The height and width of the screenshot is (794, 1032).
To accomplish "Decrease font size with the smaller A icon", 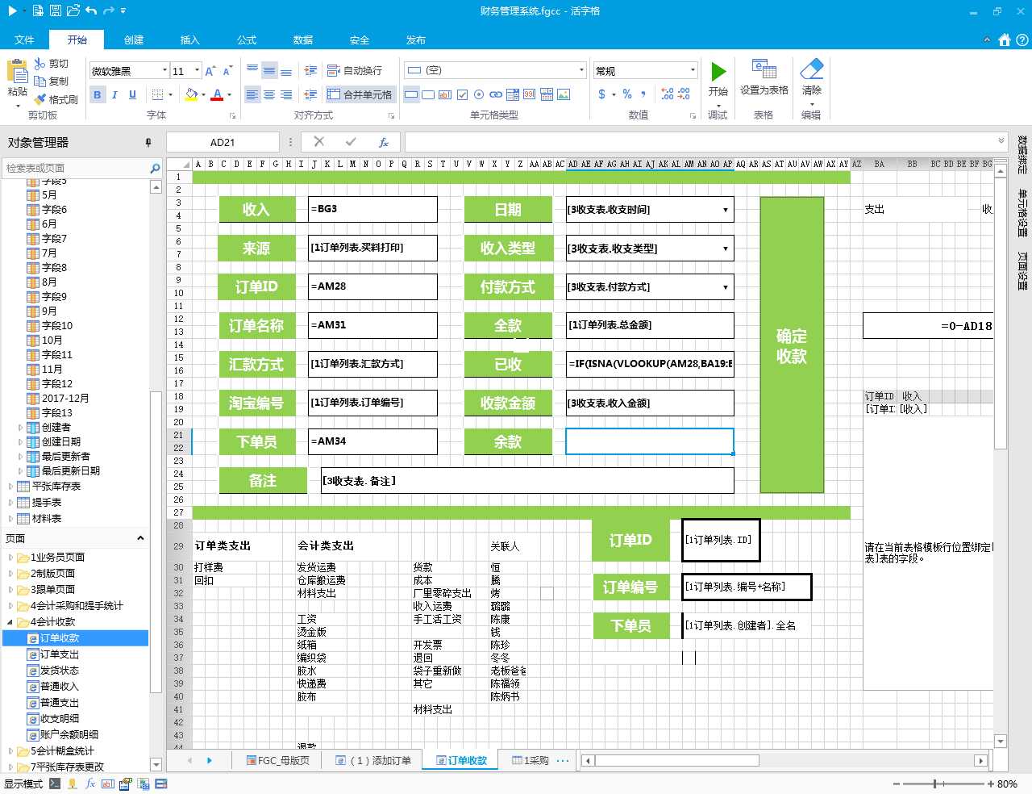I will (x=227, y=71).
